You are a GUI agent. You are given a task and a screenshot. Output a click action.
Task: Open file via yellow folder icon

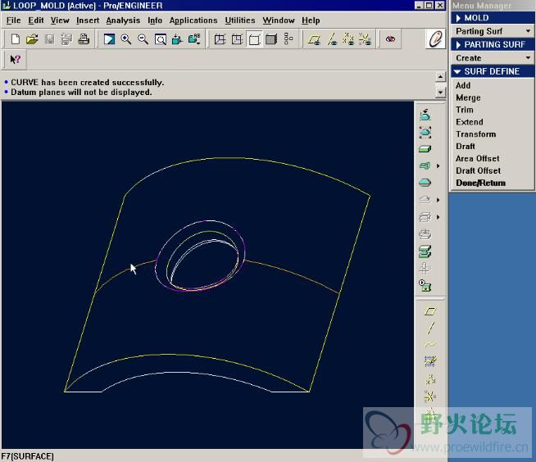(x=32, y=39)
